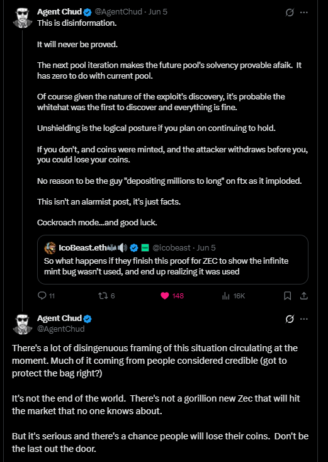This screenshot has height=462, width=328.
Task: Open Grok explain icon on first post
Action: click(290, 13)
